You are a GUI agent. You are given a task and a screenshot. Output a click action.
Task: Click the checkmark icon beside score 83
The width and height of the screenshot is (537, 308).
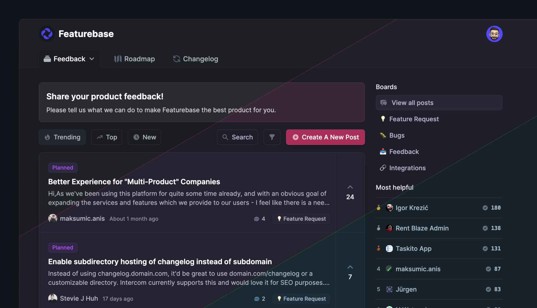[488, 289]
